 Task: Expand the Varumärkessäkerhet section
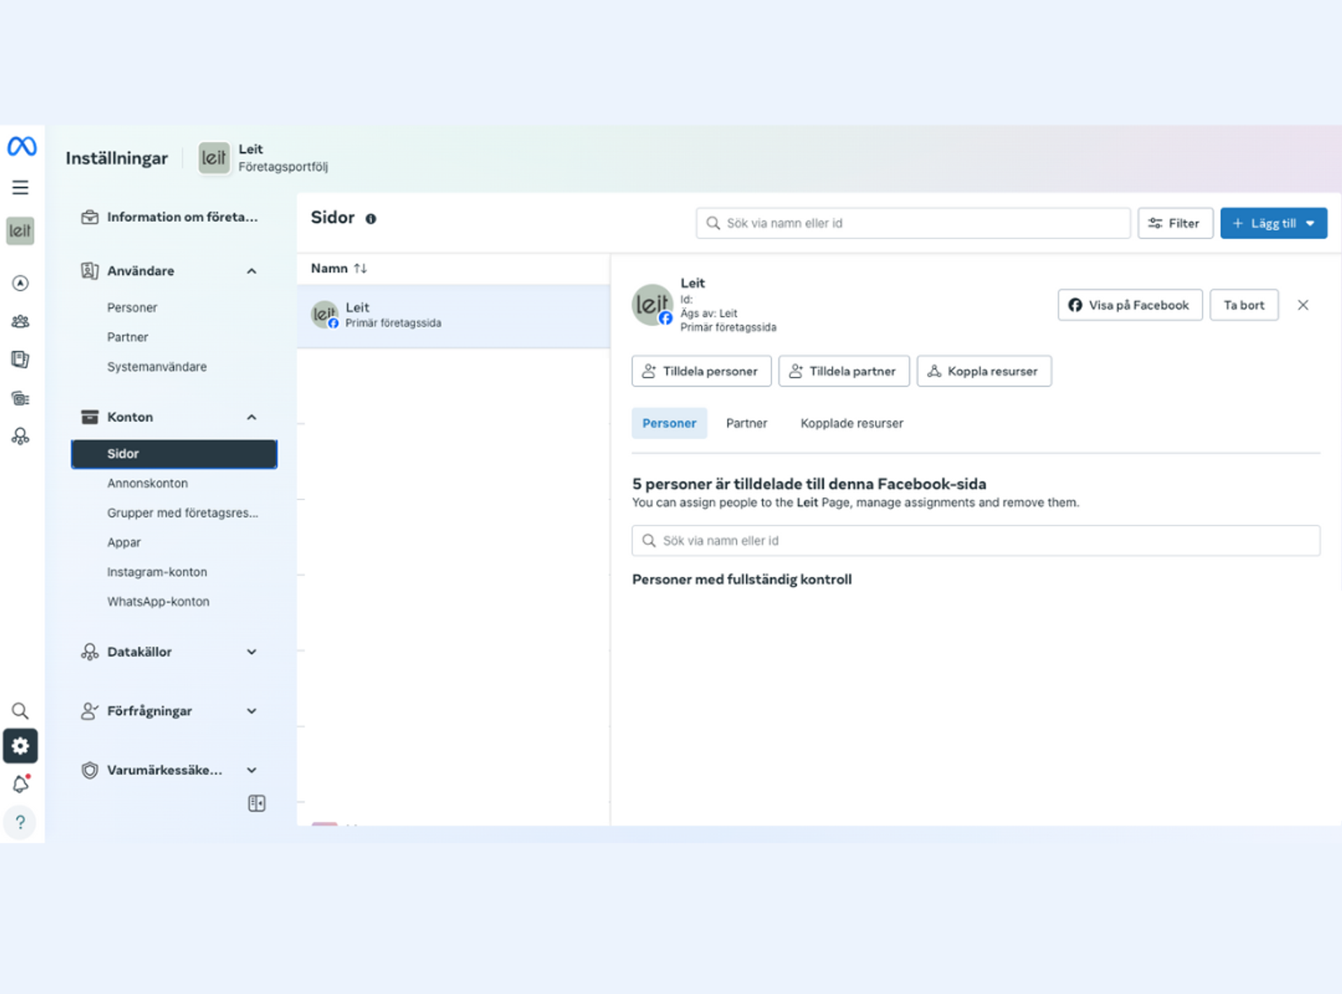252,770
